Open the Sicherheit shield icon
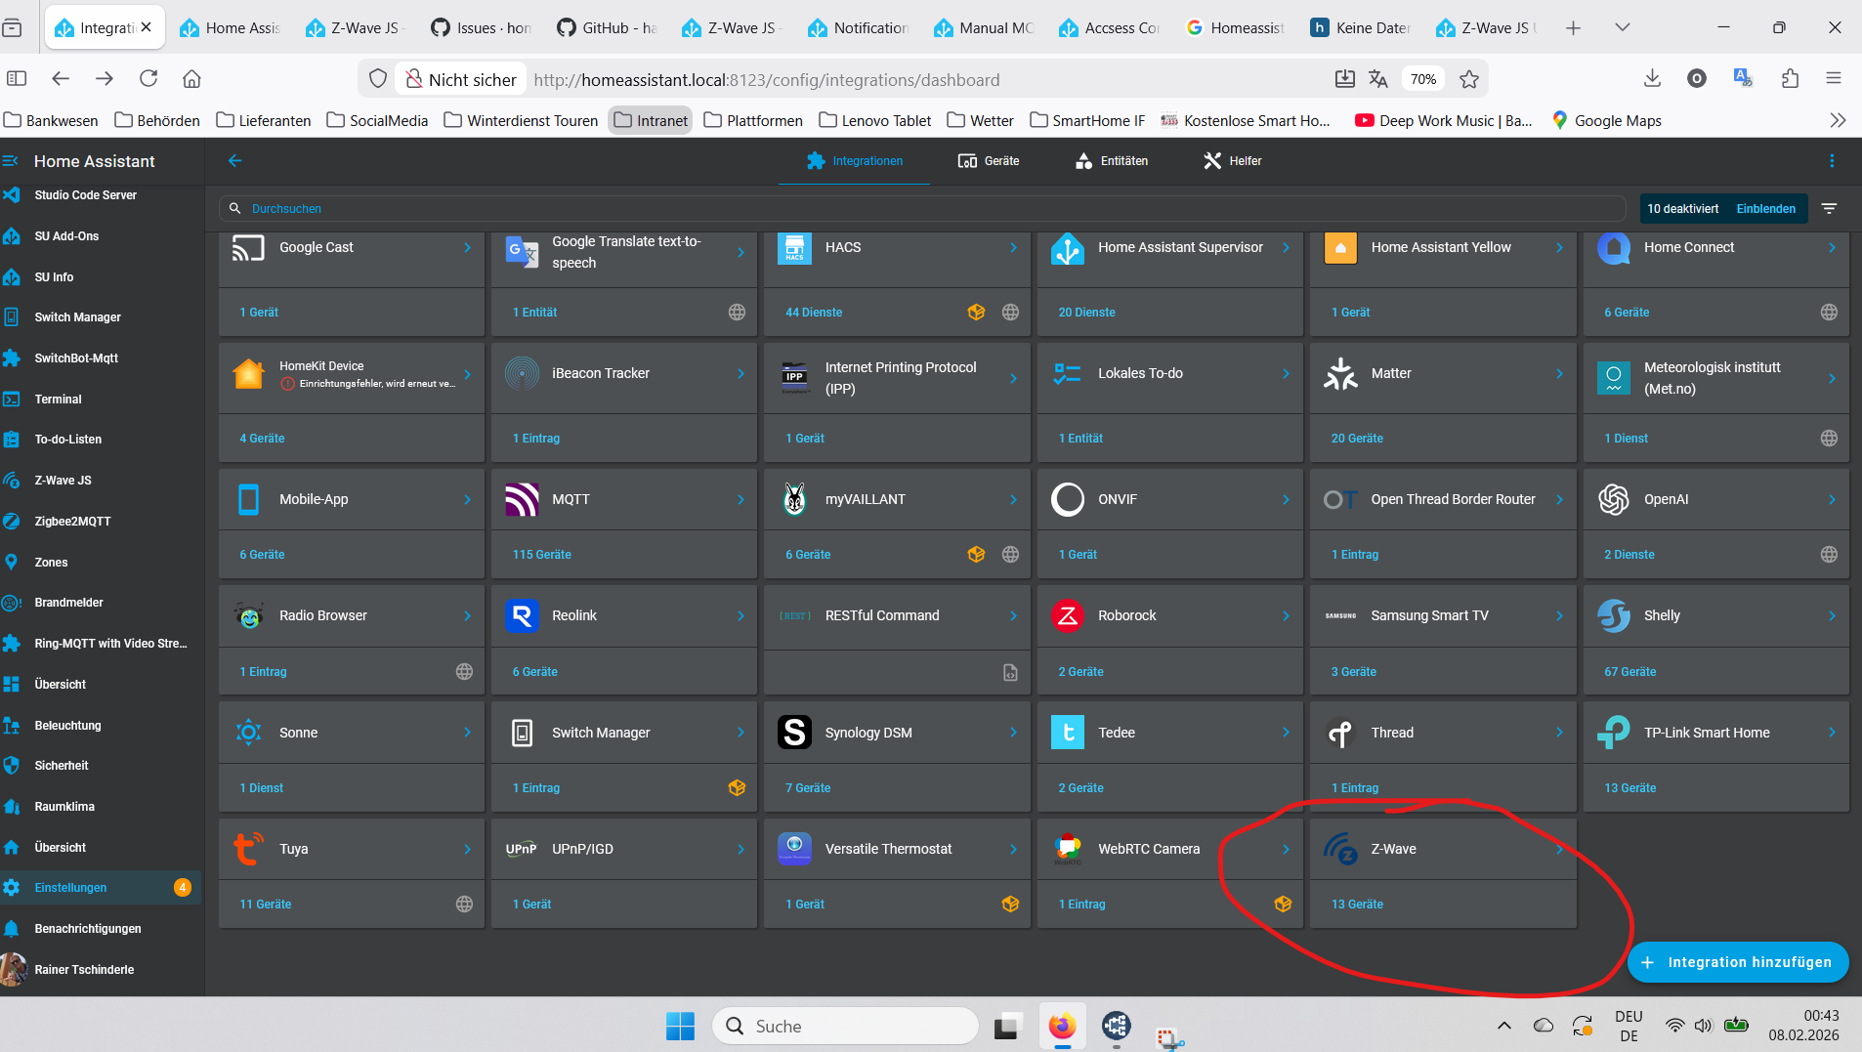 (12, 766)
